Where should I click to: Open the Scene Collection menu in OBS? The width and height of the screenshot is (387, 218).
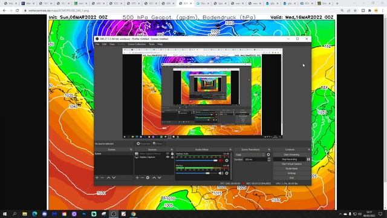pyautogui.click(x=137, y=44)
